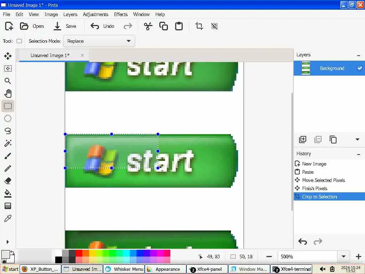Switch to Xfce4-terminal taskbar window
This screenshot has width=365, height=274.
coord(291,269)
